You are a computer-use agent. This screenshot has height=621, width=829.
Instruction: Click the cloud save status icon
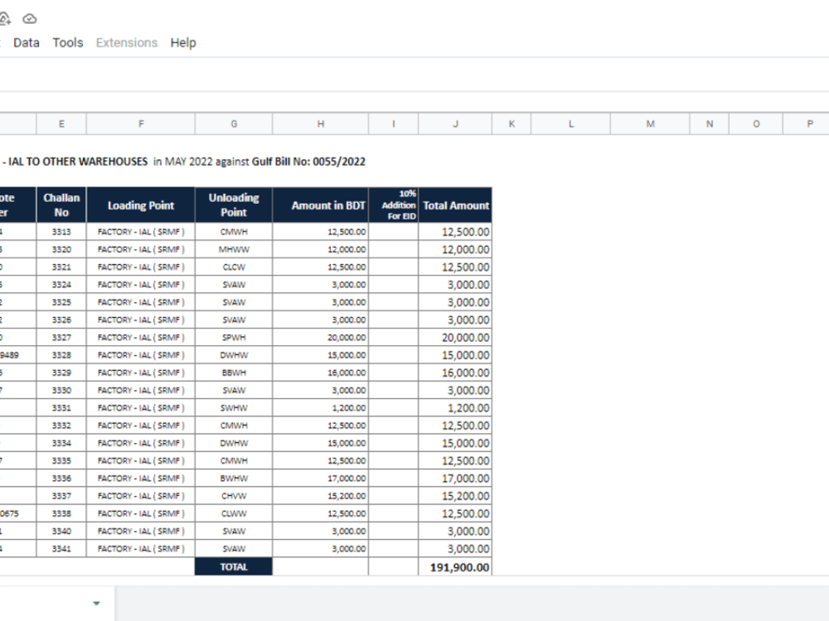pyautogui.click(x=30, y=19)
